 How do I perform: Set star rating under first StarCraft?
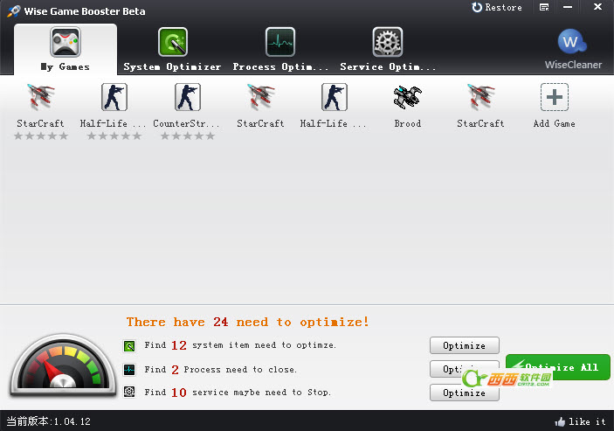coord(41,136)
